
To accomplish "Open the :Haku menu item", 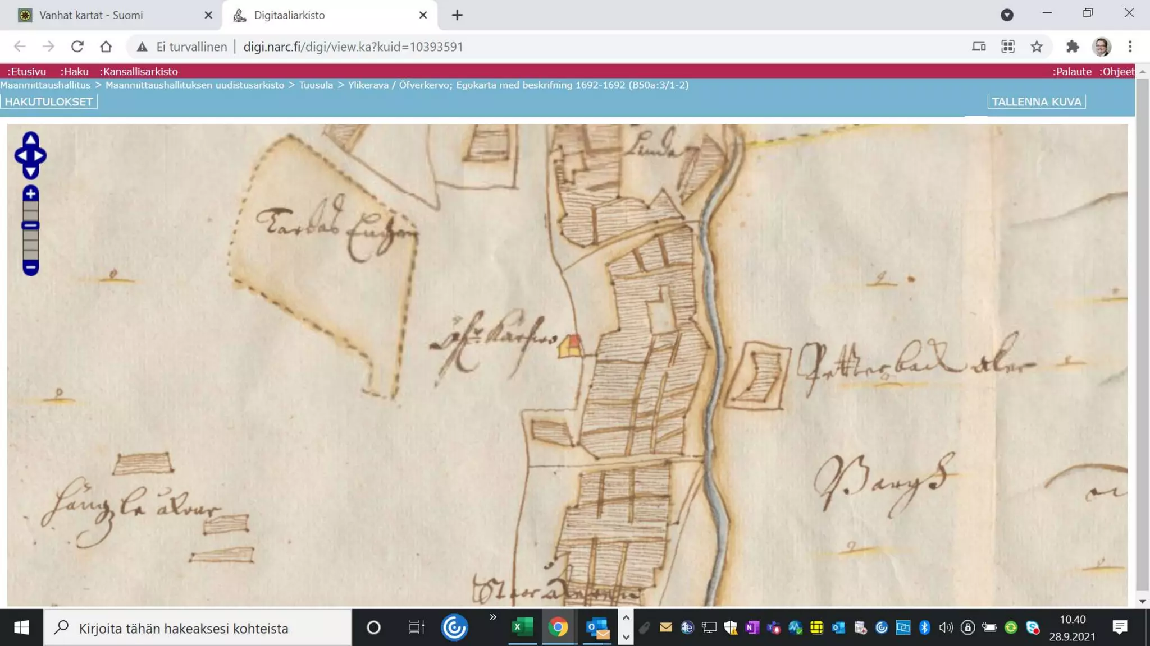I will 74,71.
